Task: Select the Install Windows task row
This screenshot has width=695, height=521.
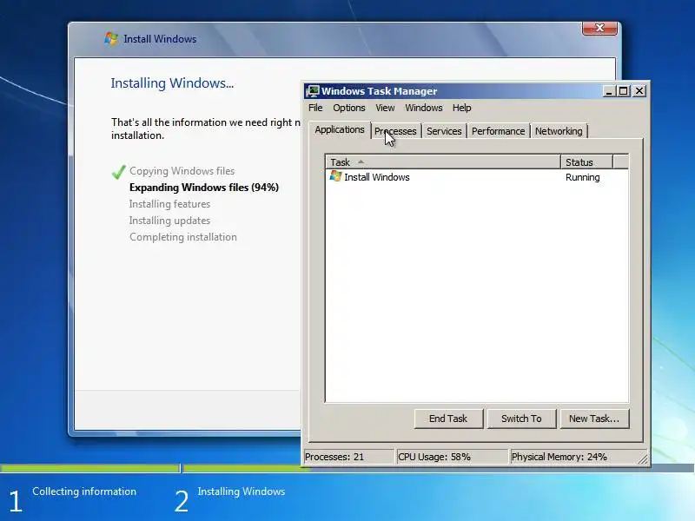Action: pyautogui.click(x=476, y=177)
